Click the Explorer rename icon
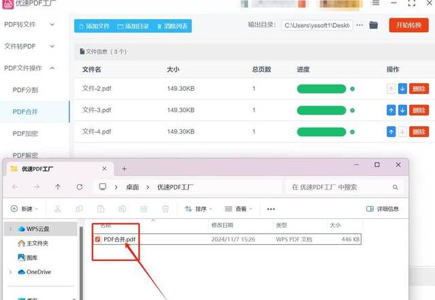Screen dimensions: 435x300 [122, 209]
